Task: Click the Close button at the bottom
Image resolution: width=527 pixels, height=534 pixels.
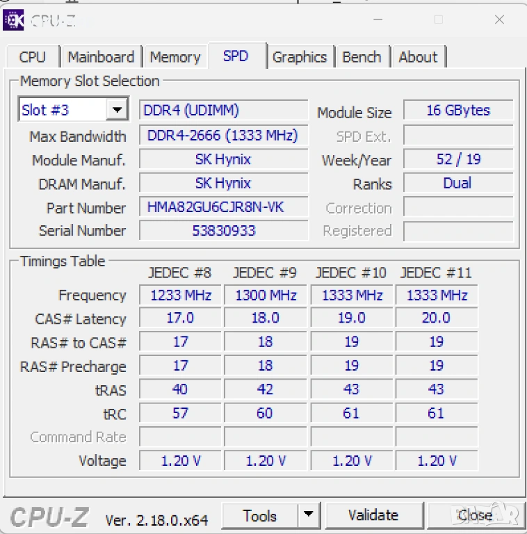Action: click(x=476, y=515)
